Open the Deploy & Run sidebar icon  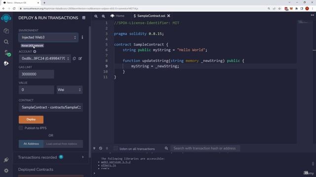click(6, 63)
